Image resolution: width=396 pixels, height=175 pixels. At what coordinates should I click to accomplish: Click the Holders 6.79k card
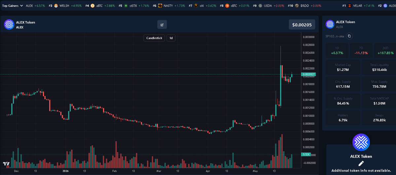pos(343,117)
